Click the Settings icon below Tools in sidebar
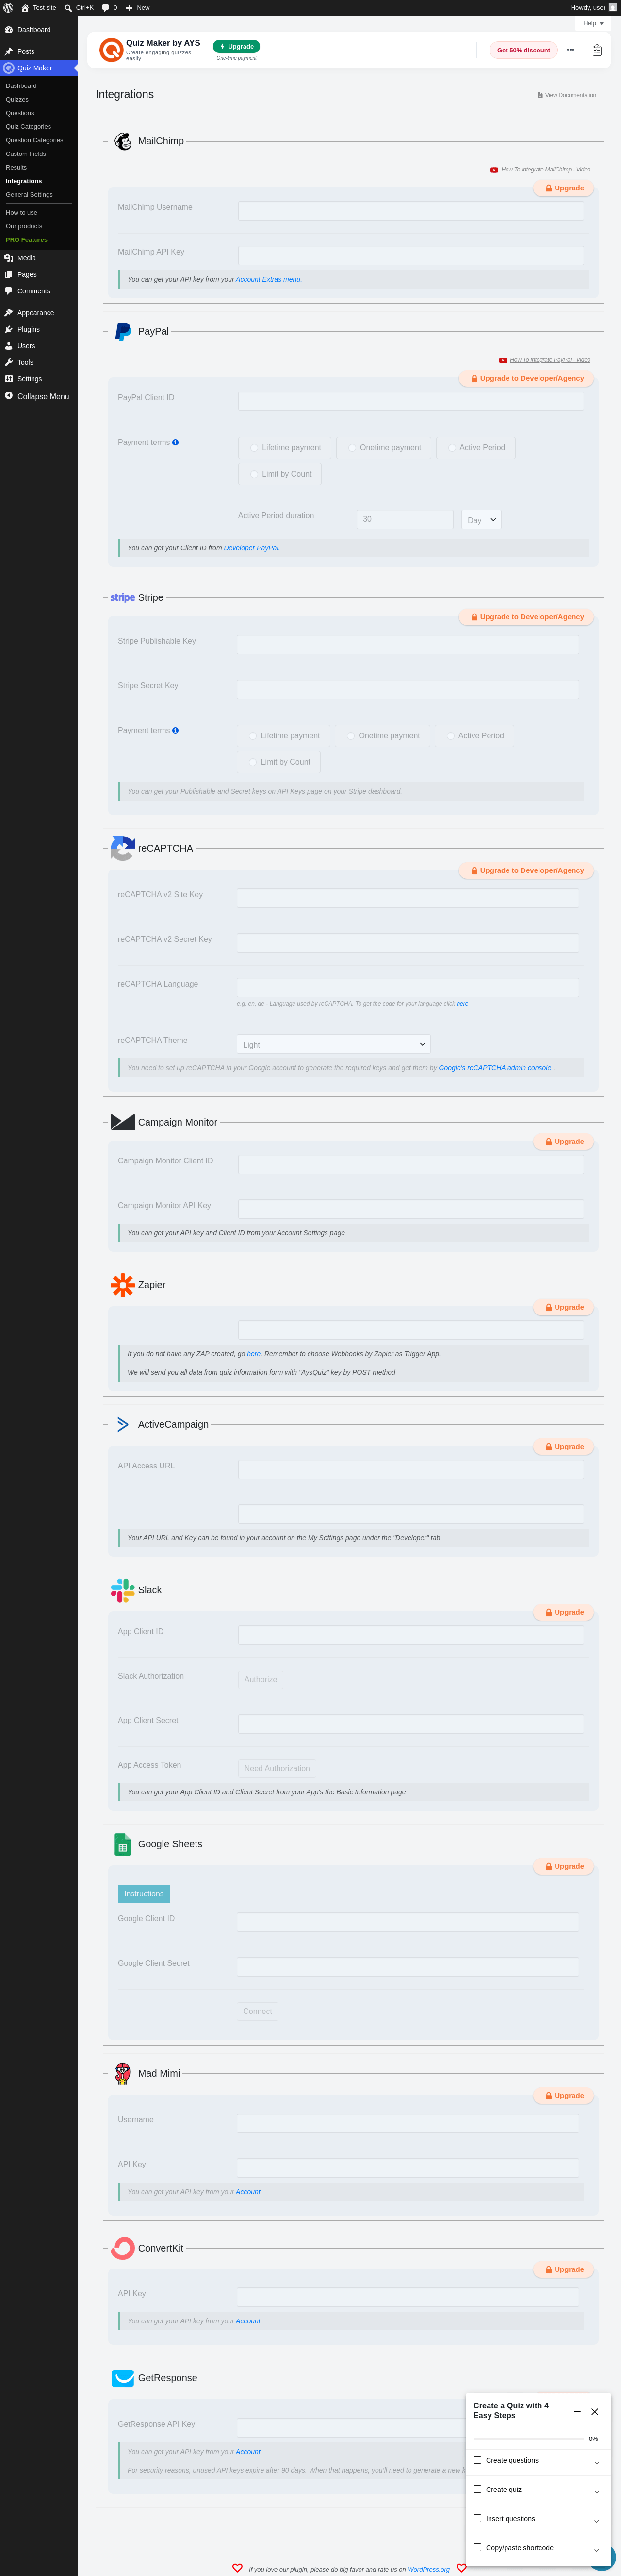 (x=9, y=379)
